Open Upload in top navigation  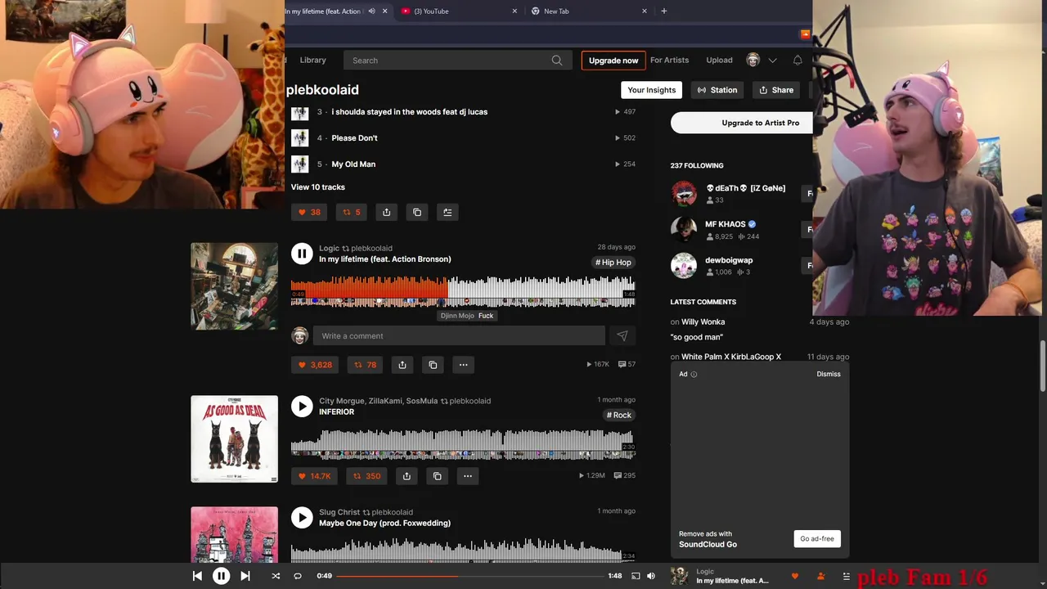(719, 60)
